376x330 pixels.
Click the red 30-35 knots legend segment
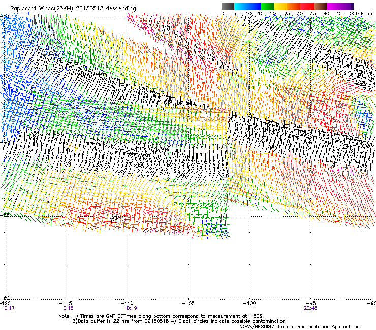[x=307, y=6]
